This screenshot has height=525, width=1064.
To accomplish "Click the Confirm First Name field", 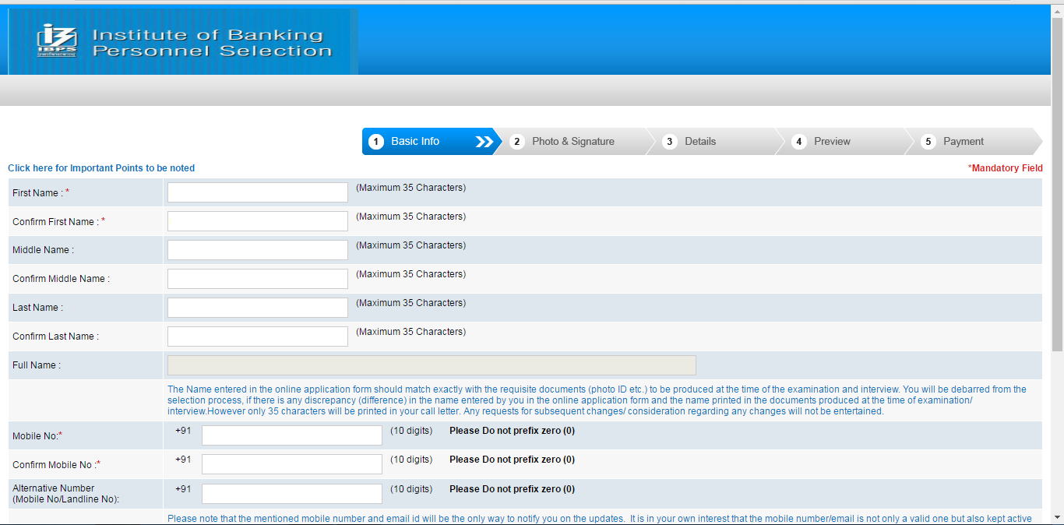I will [257, 221].
